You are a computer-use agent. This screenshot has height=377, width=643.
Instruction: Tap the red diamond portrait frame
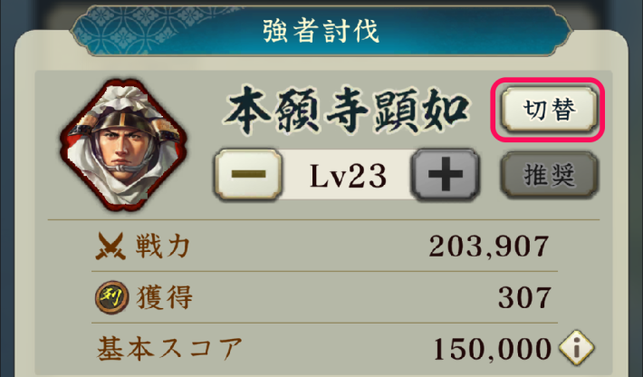(x=123, y=144)
